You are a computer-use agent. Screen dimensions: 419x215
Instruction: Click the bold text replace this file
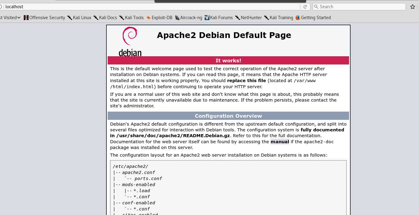click(x=247, y=81)
